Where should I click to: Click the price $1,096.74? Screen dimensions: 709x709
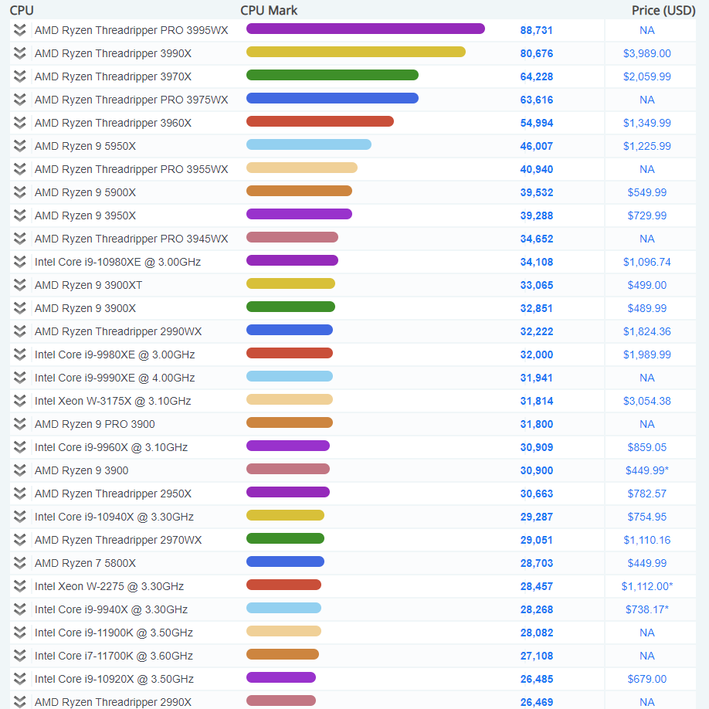[x=647, y=262]
